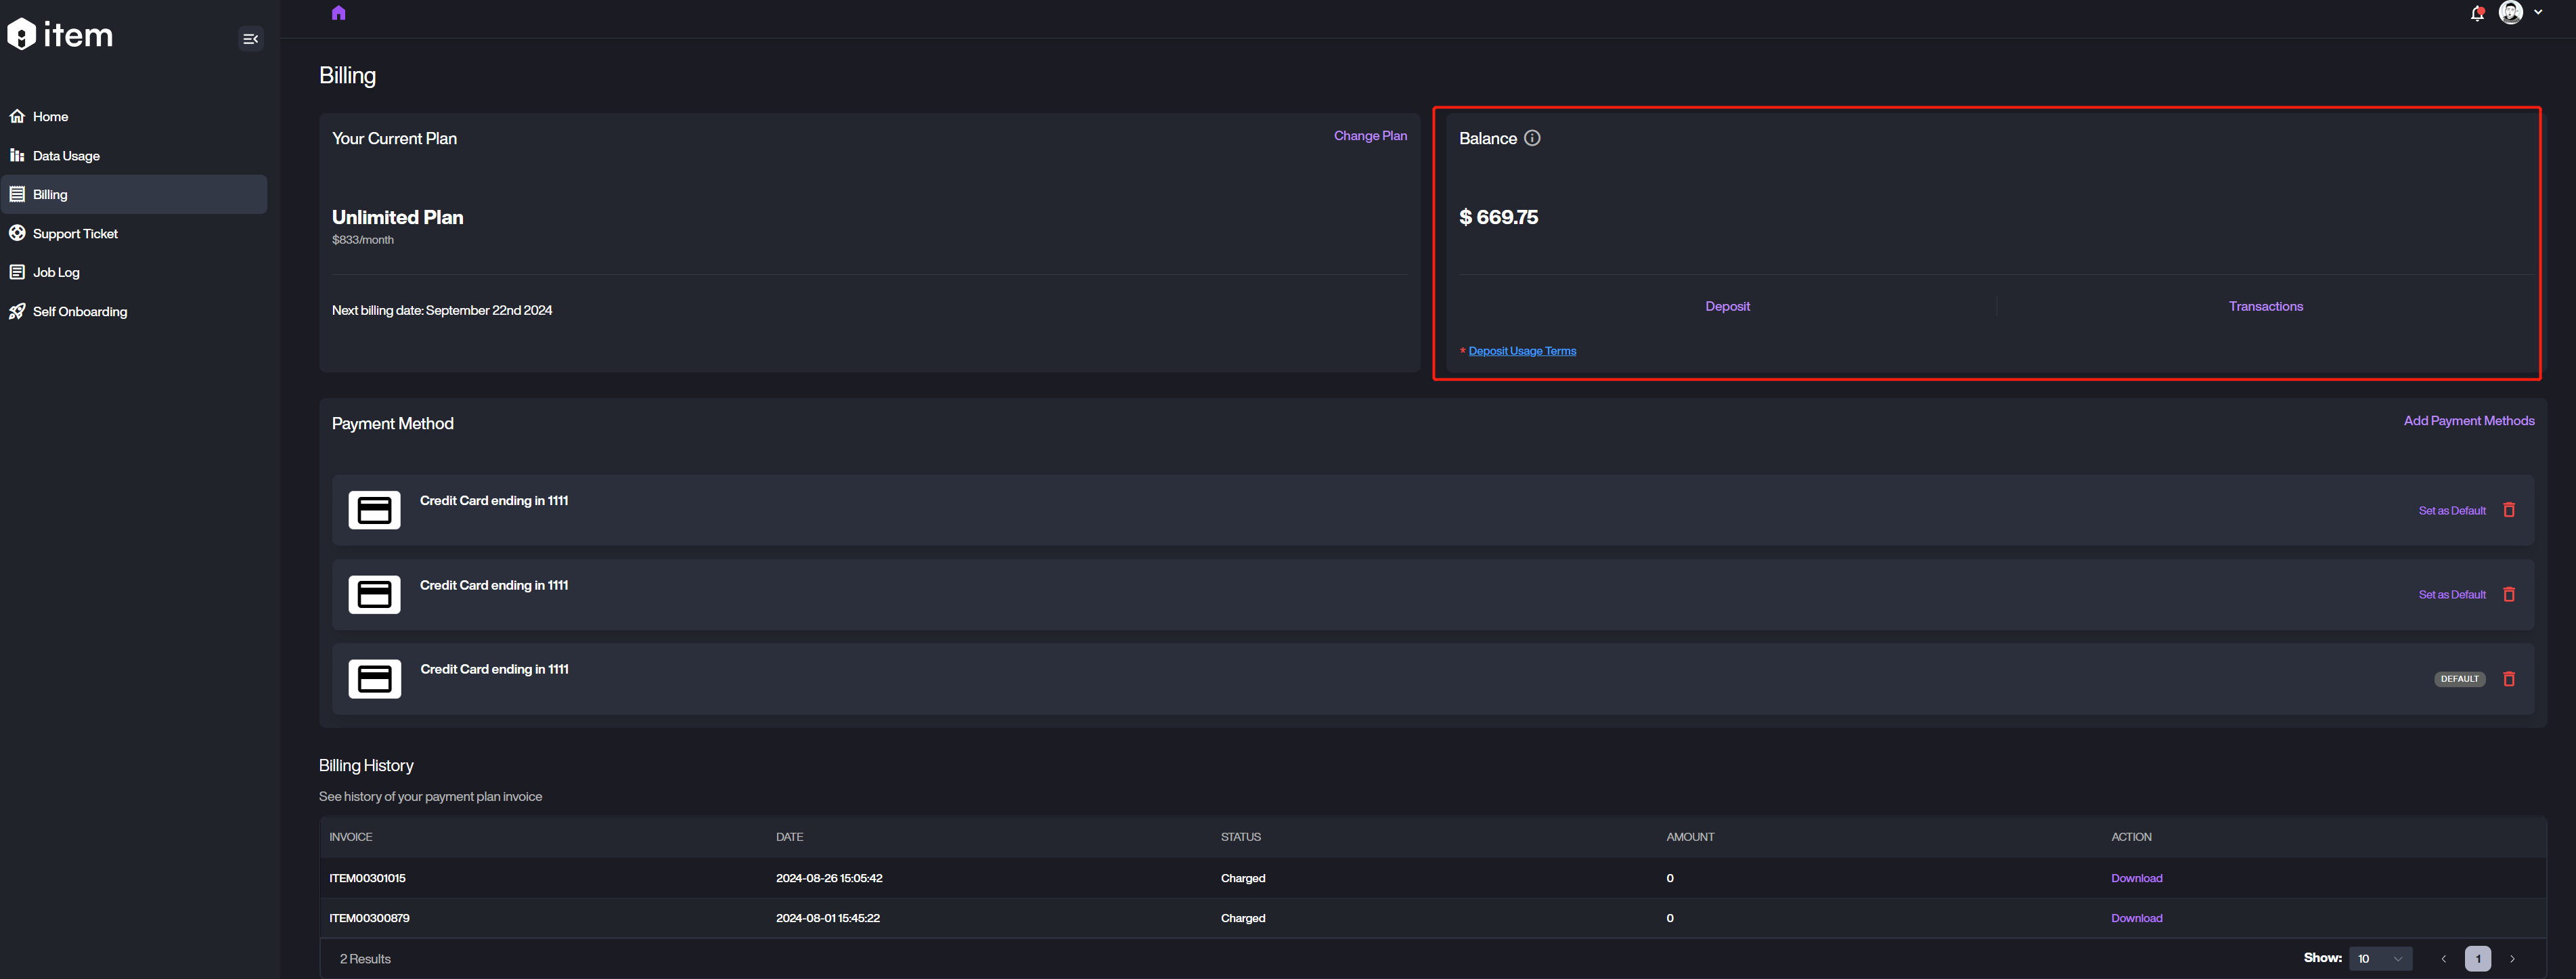The image size is (2576, 979).
Task: Collapse the sidebar with the menu toggle icon
Action: [251, 39]
